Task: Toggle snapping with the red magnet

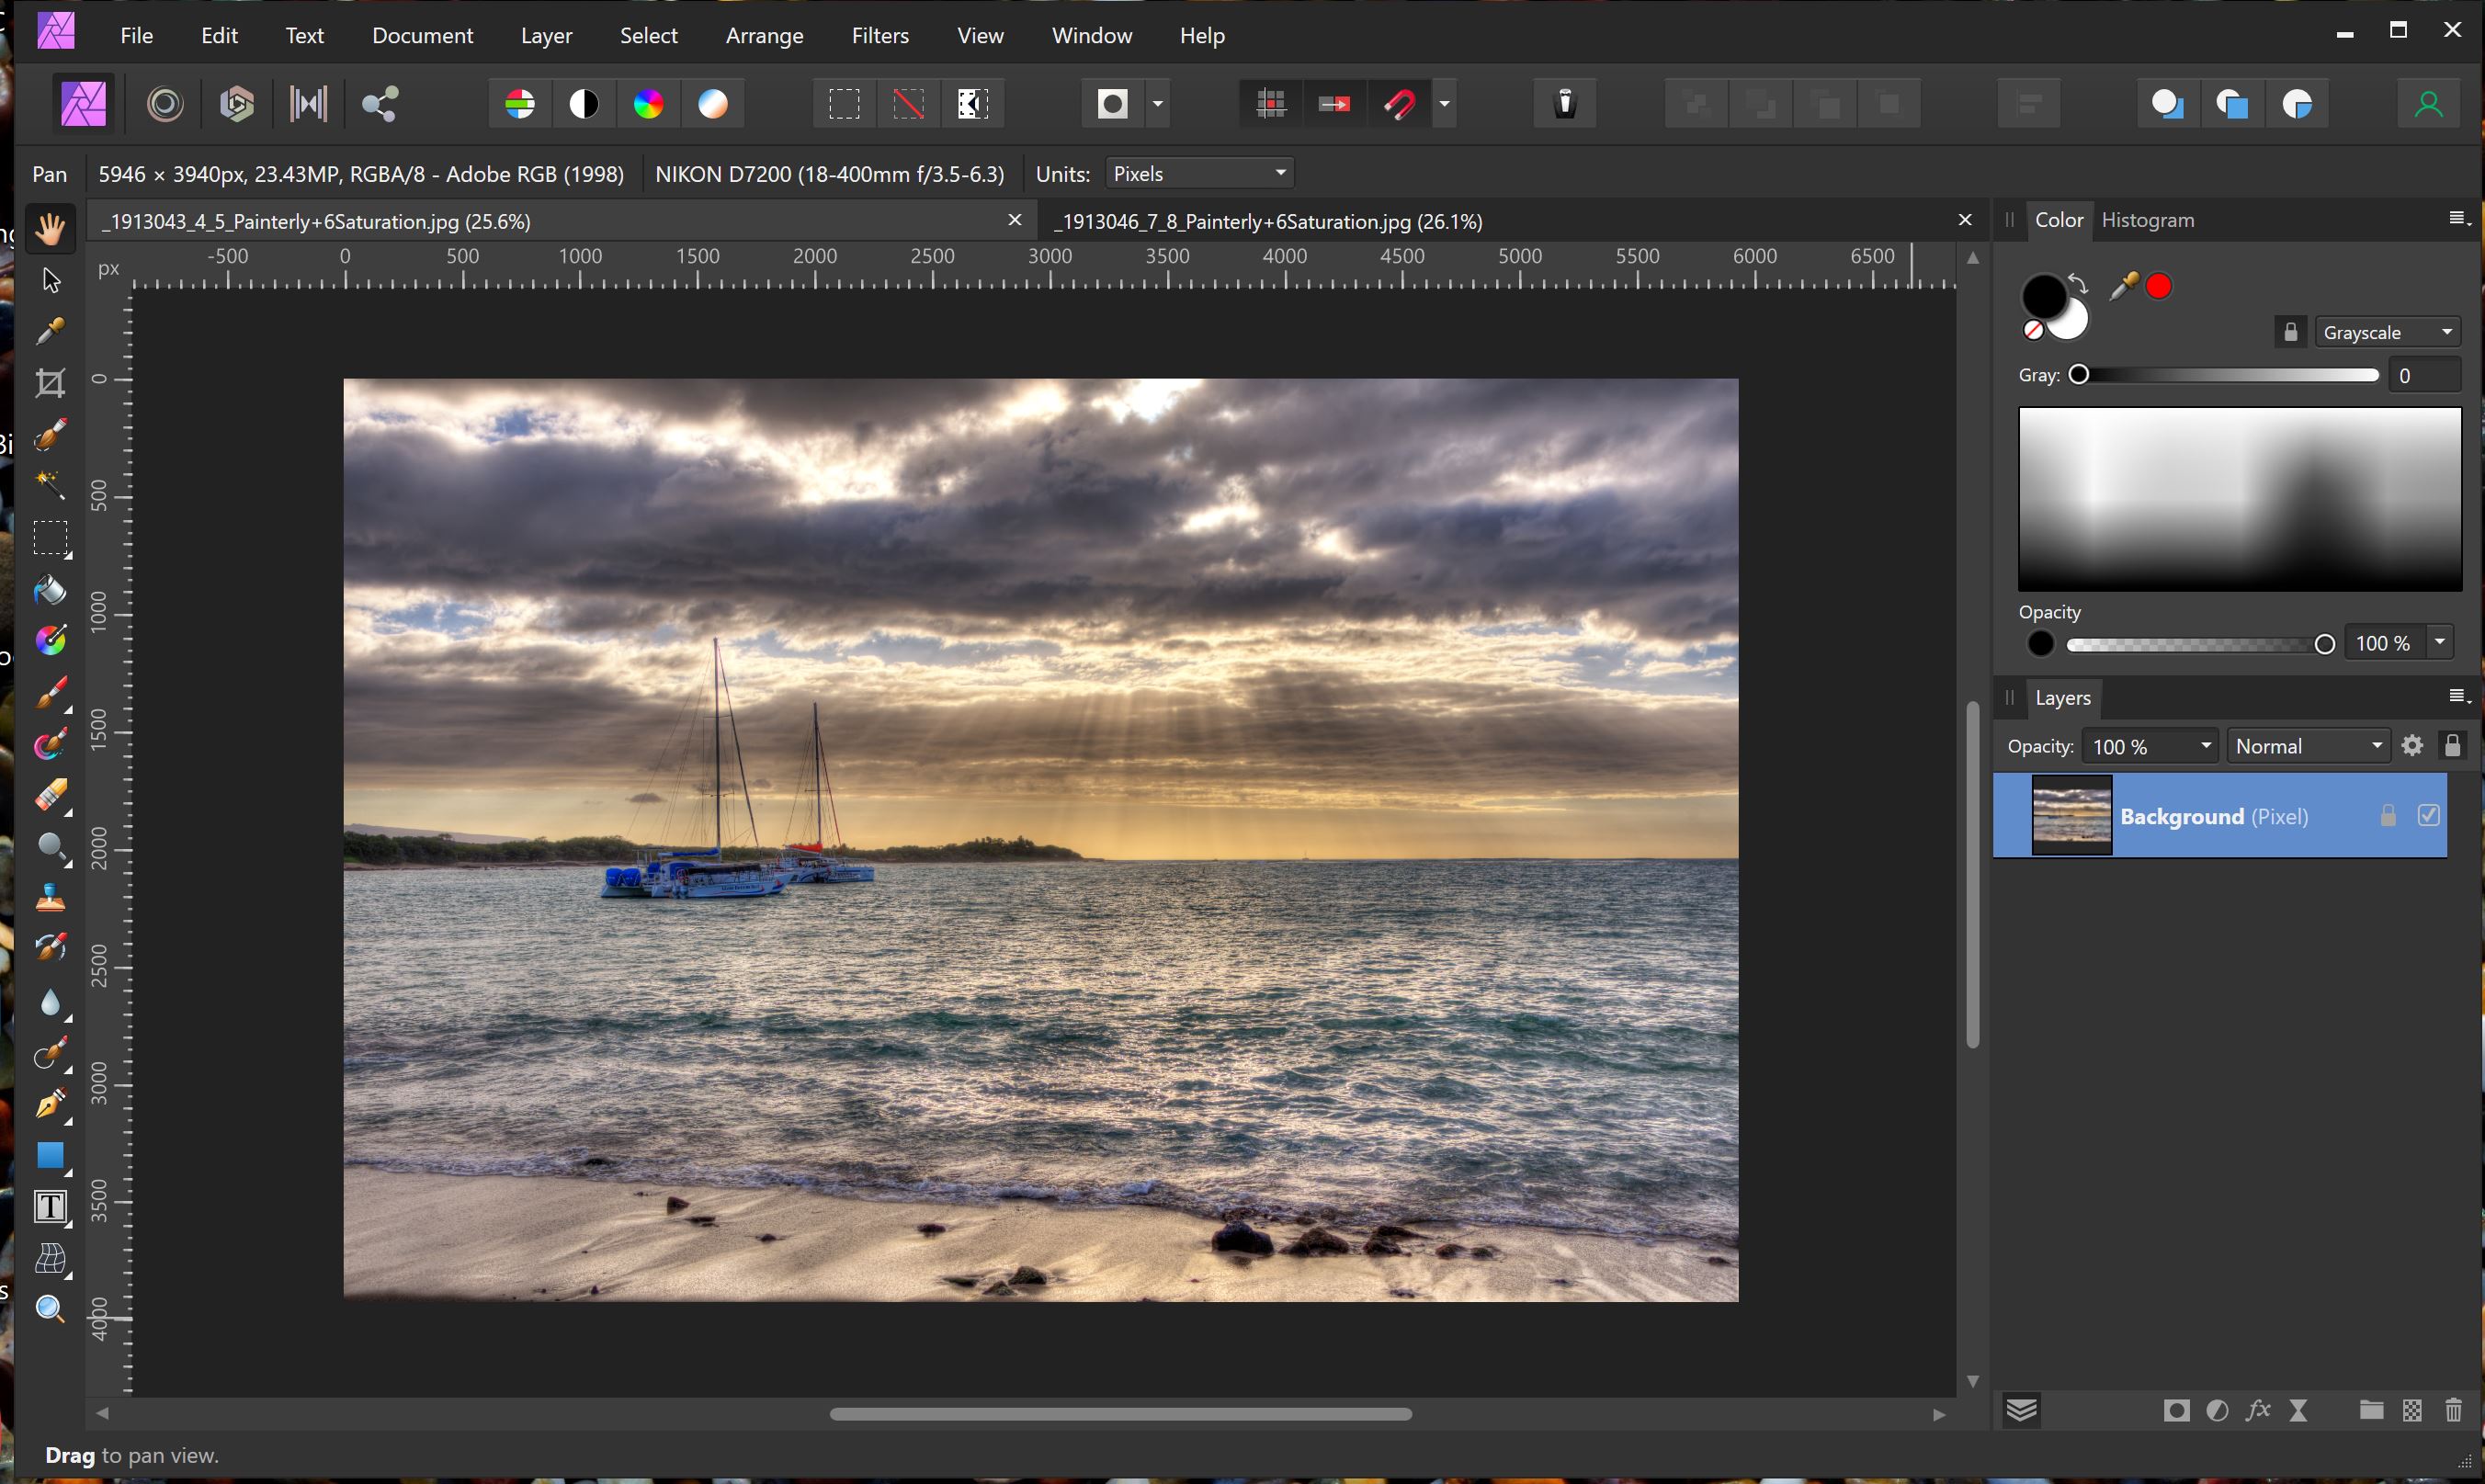Action: [x=1399, y=104]
